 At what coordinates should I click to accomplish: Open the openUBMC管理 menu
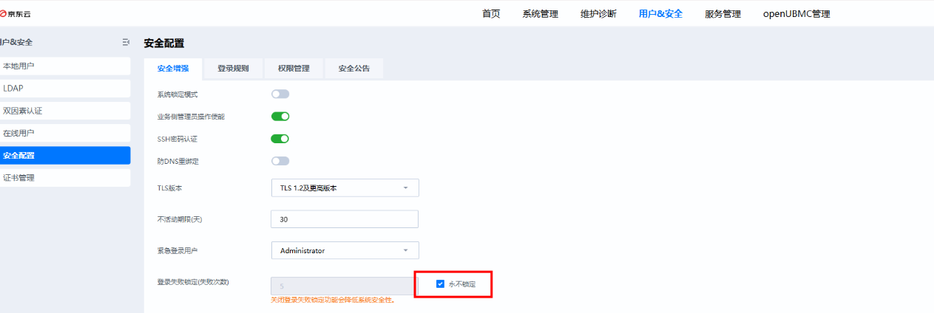(796, 14)
